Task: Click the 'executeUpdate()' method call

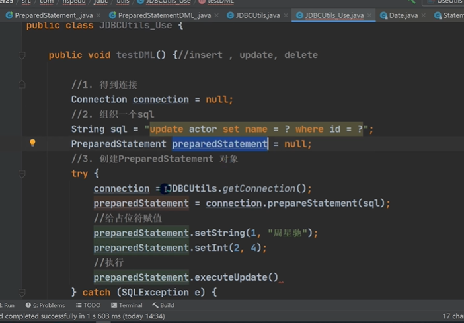Action: tap(236, 277)
